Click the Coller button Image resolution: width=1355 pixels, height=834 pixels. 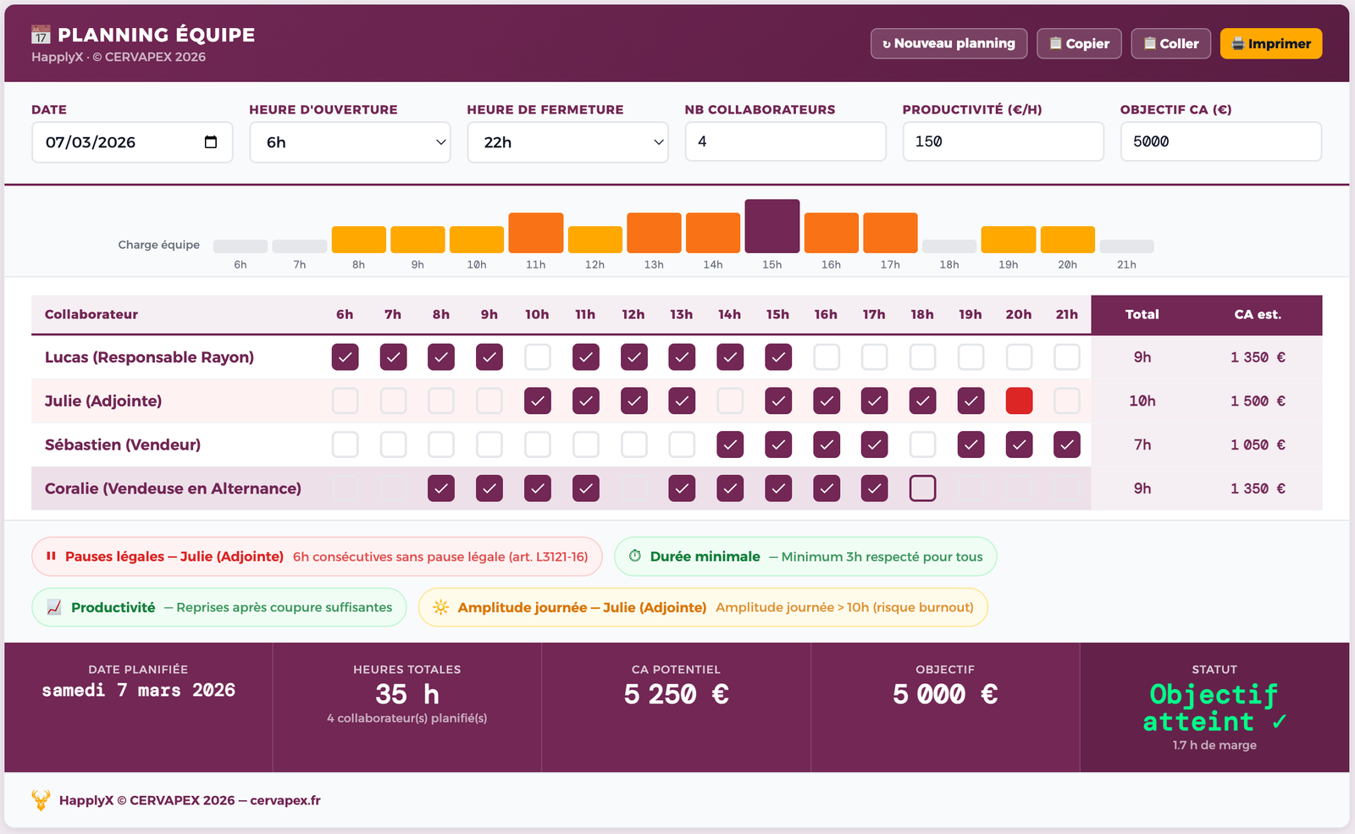tap(1170, 44)
